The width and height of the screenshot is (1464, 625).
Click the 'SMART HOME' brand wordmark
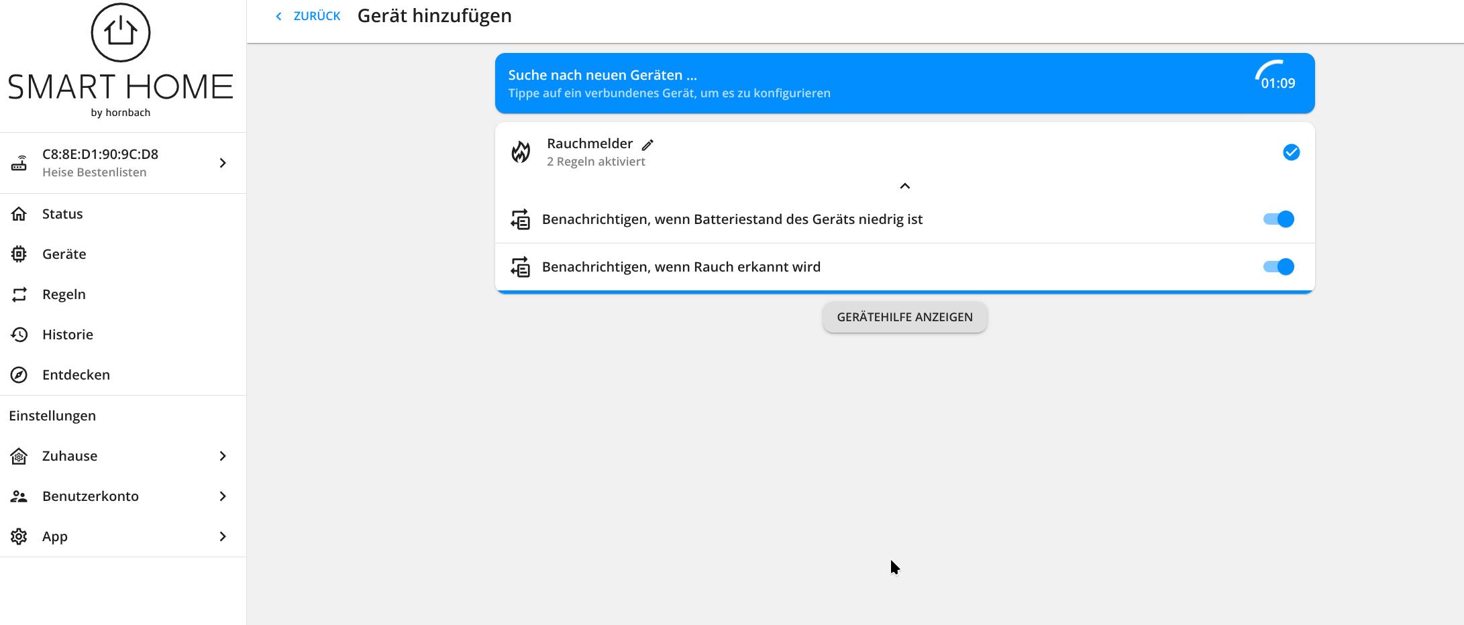tap(121, 87)
